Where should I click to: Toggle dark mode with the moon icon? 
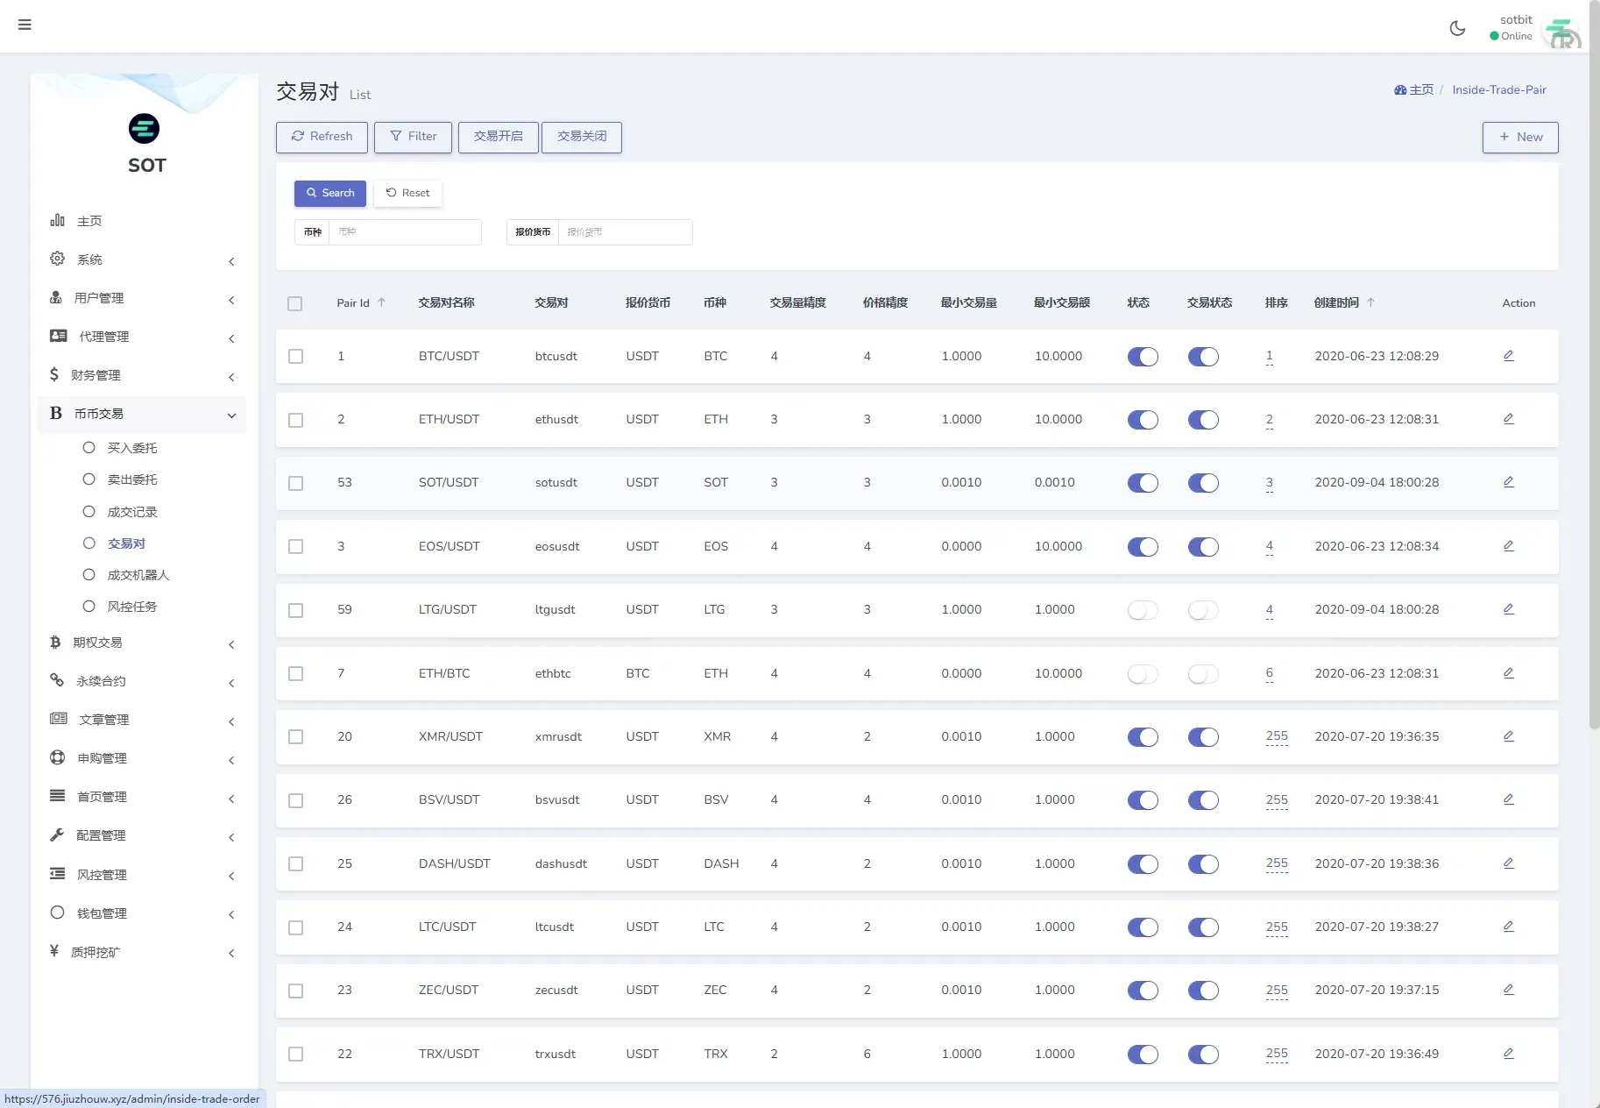1457,27
